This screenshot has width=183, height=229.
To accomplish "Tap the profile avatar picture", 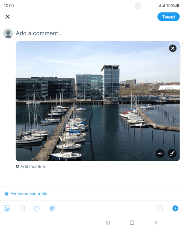I will (x=8, y=33).
